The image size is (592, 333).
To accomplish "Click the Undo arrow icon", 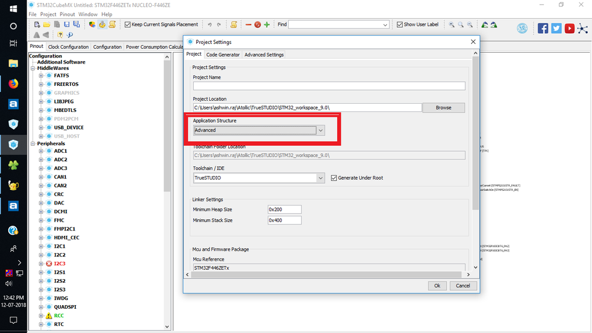I will (210, 24).
